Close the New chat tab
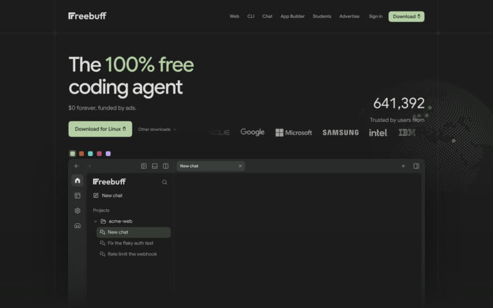 pos(240,166)
